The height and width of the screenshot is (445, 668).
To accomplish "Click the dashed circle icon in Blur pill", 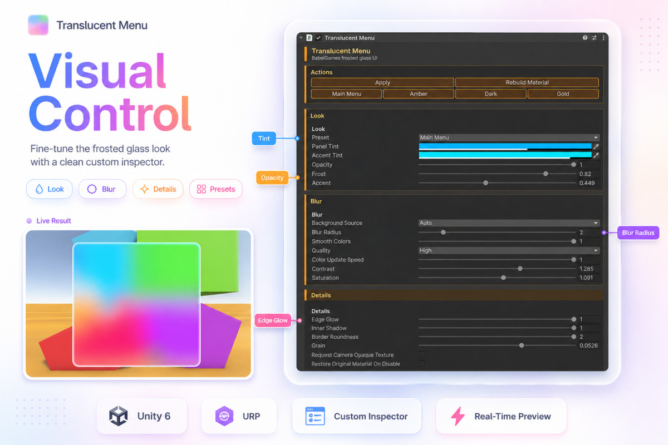I will click(92, 189).
